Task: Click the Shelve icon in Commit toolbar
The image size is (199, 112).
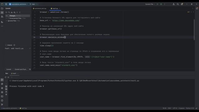Action: click(x=12, y=12)
